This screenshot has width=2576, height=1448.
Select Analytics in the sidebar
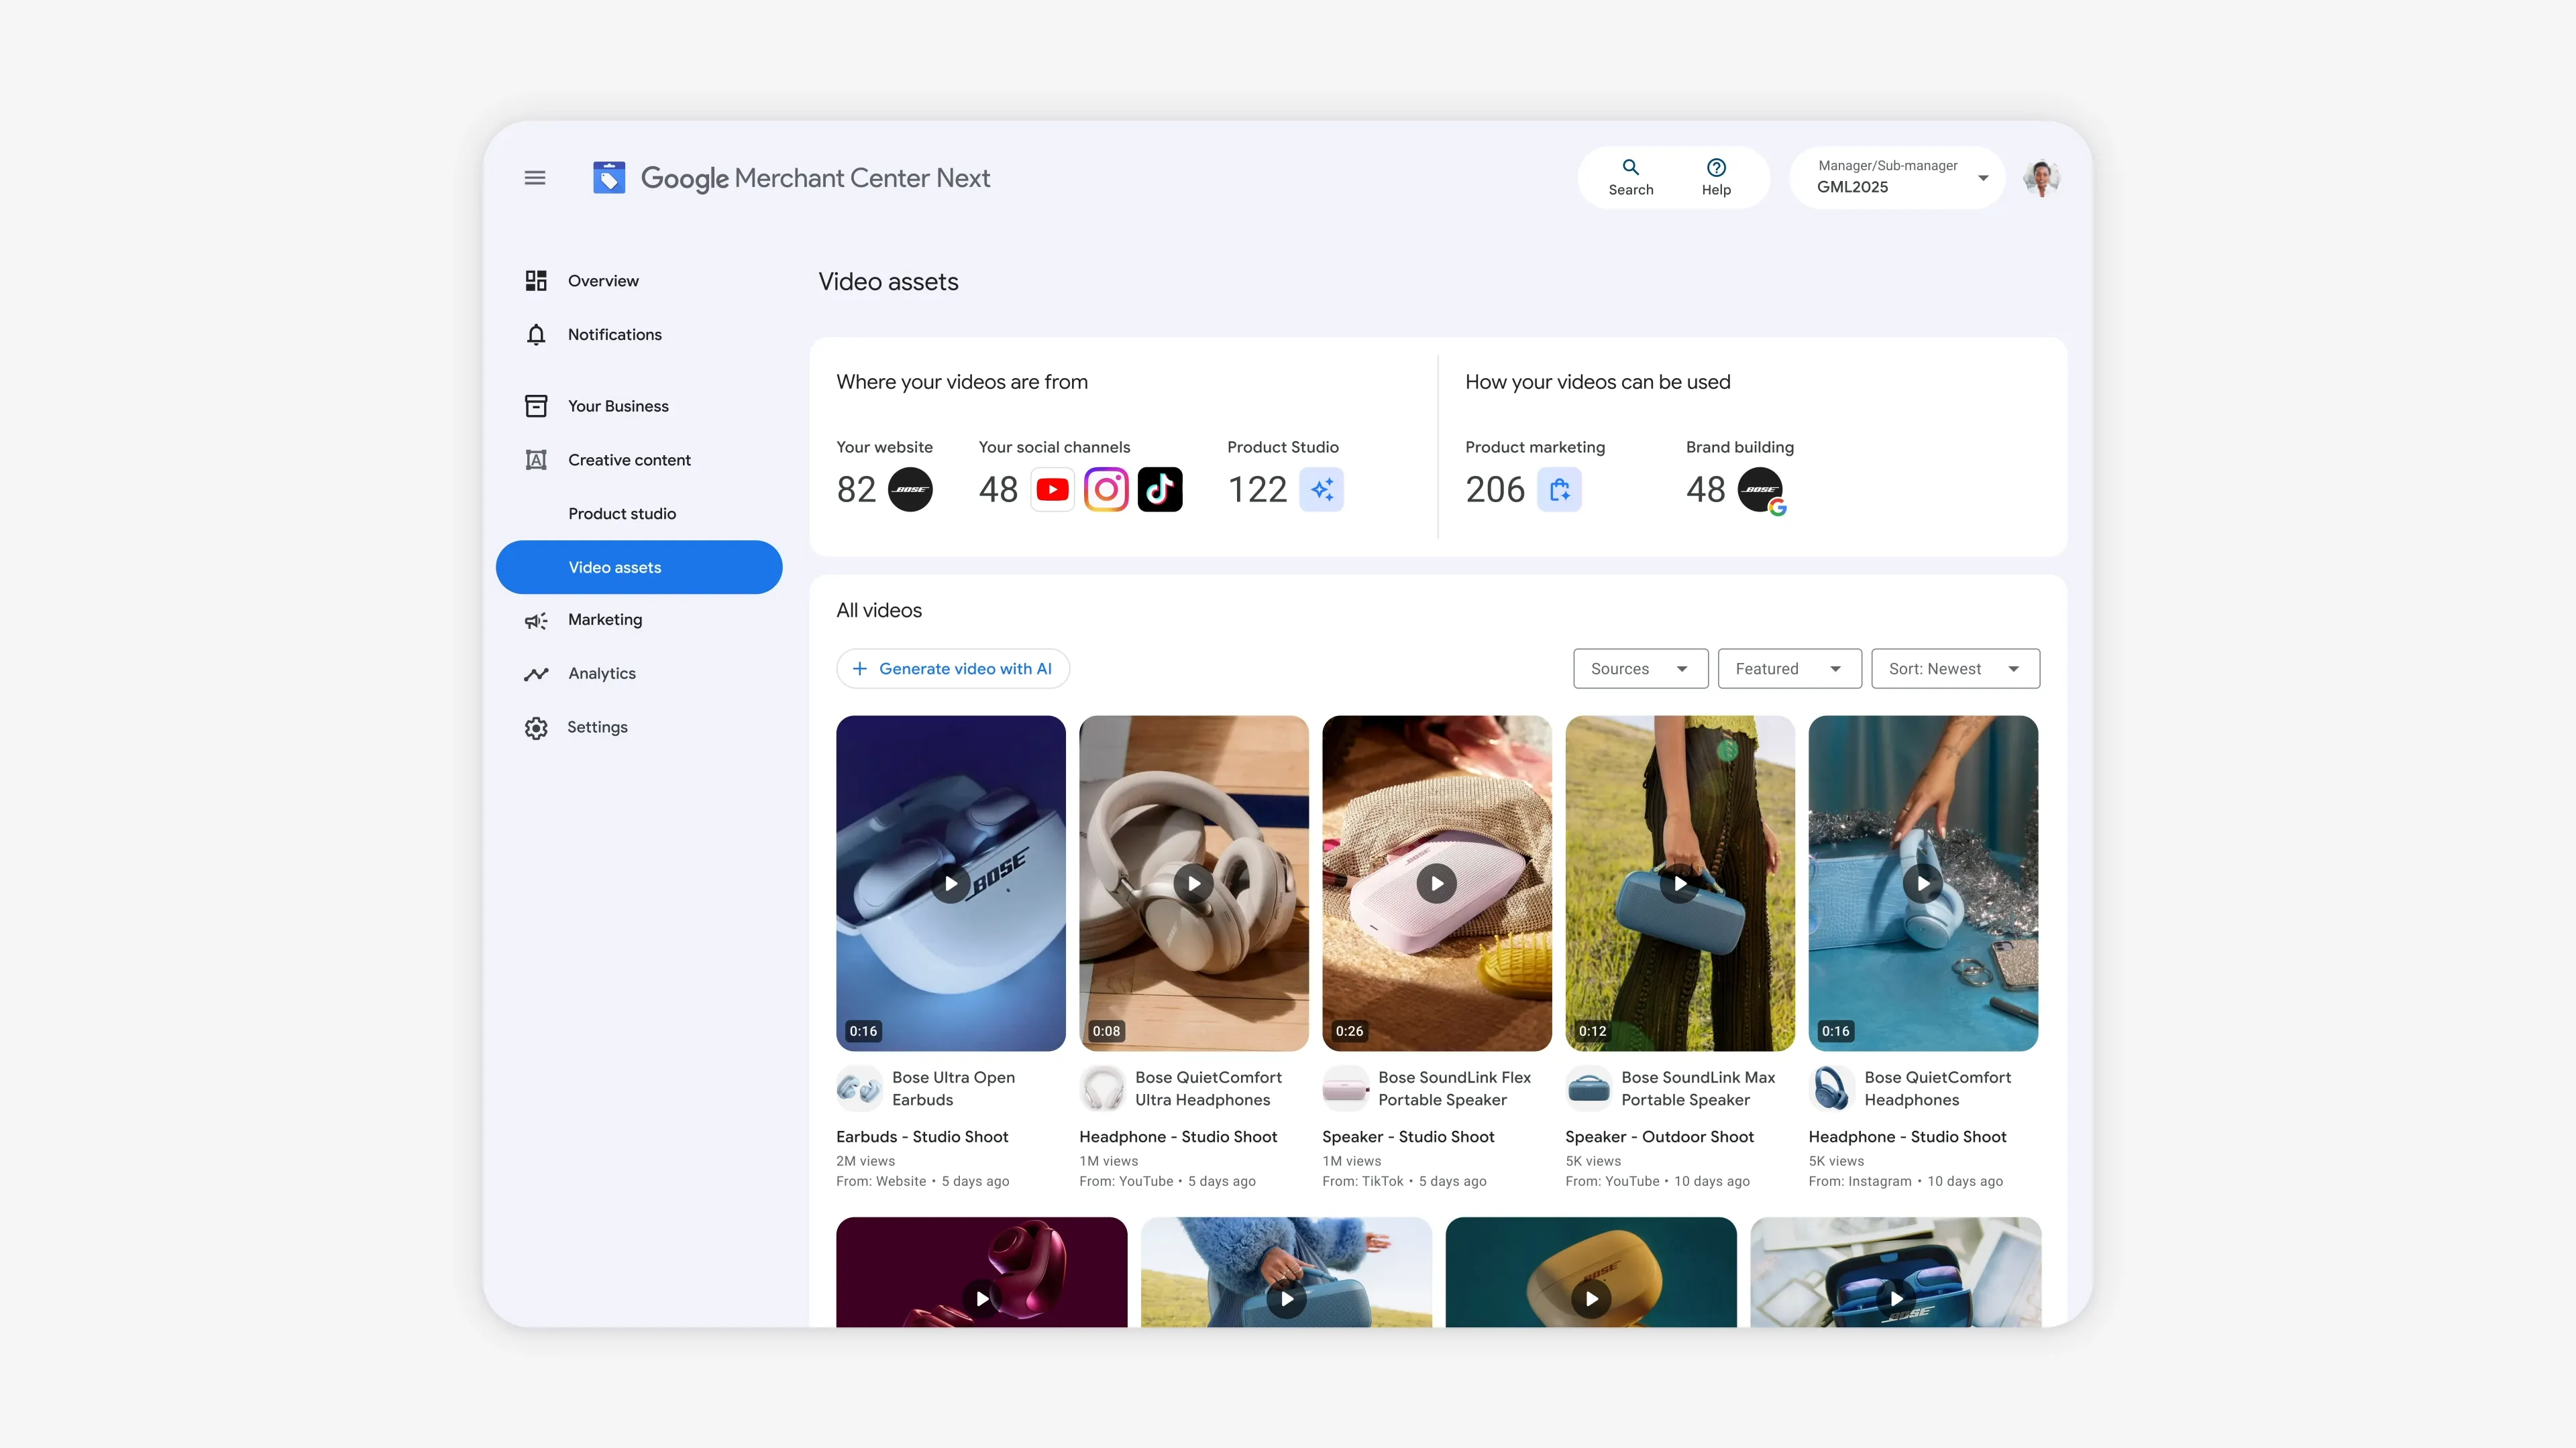(601, 674)
